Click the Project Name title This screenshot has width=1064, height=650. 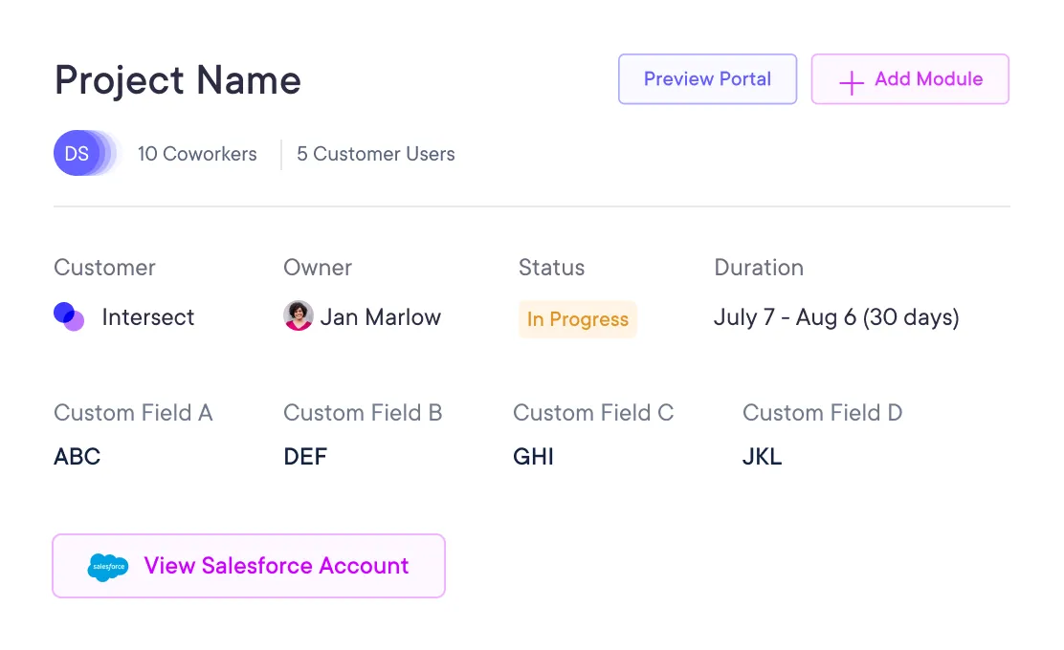click(178, 80)
